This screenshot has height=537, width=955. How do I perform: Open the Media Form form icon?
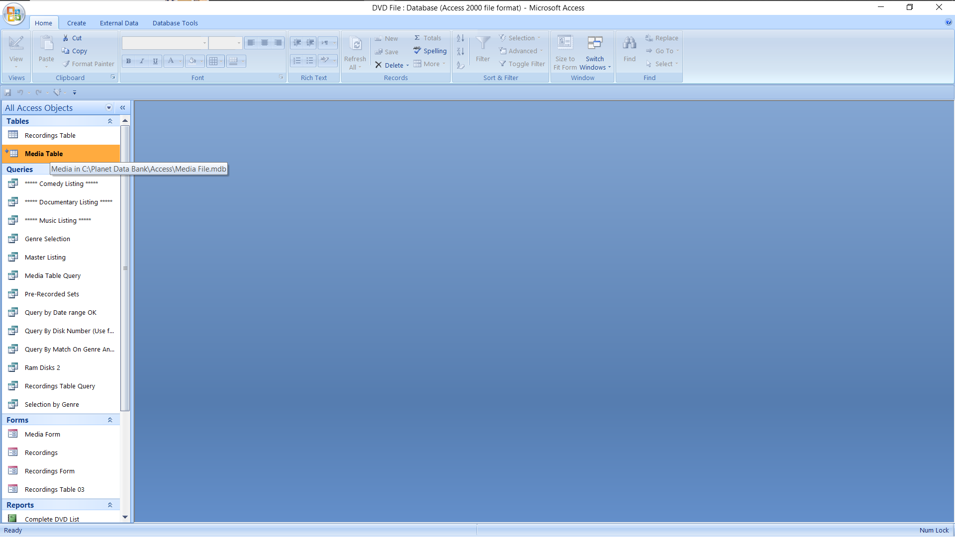coord(13,434)
